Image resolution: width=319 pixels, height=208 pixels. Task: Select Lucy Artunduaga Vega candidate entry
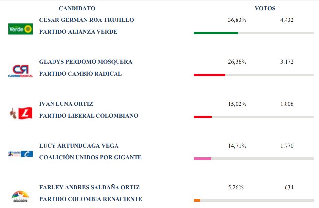coord(79,146)
